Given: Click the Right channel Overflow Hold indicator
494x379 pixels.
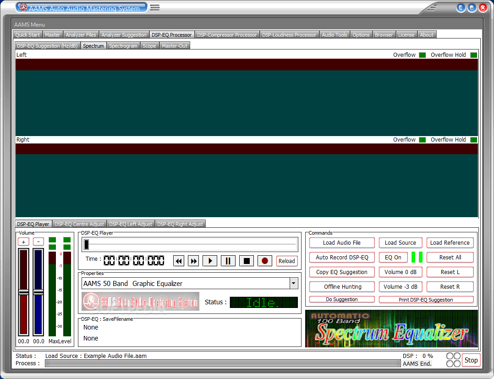Looking at the screenshot, I should (x=473, y=140).
